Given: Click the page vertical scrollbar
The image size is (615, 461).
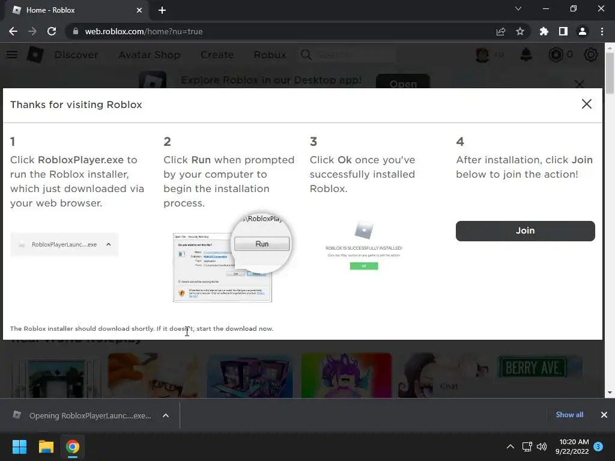Looking at the screenshot, I should click(x=610, y=73).
